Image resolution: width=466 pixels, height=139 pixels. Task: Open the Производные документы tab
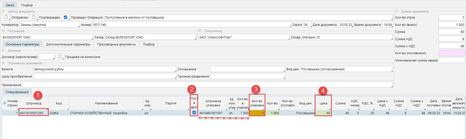coord(116,44)
